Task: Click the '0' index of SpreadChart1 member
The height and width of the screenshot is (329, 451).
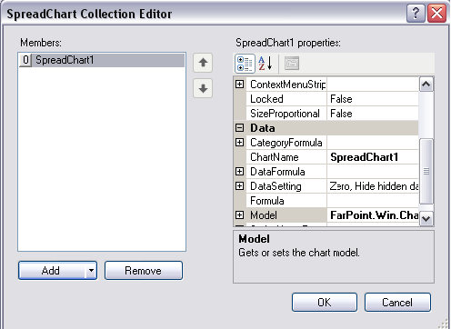Action: [25, 60]
